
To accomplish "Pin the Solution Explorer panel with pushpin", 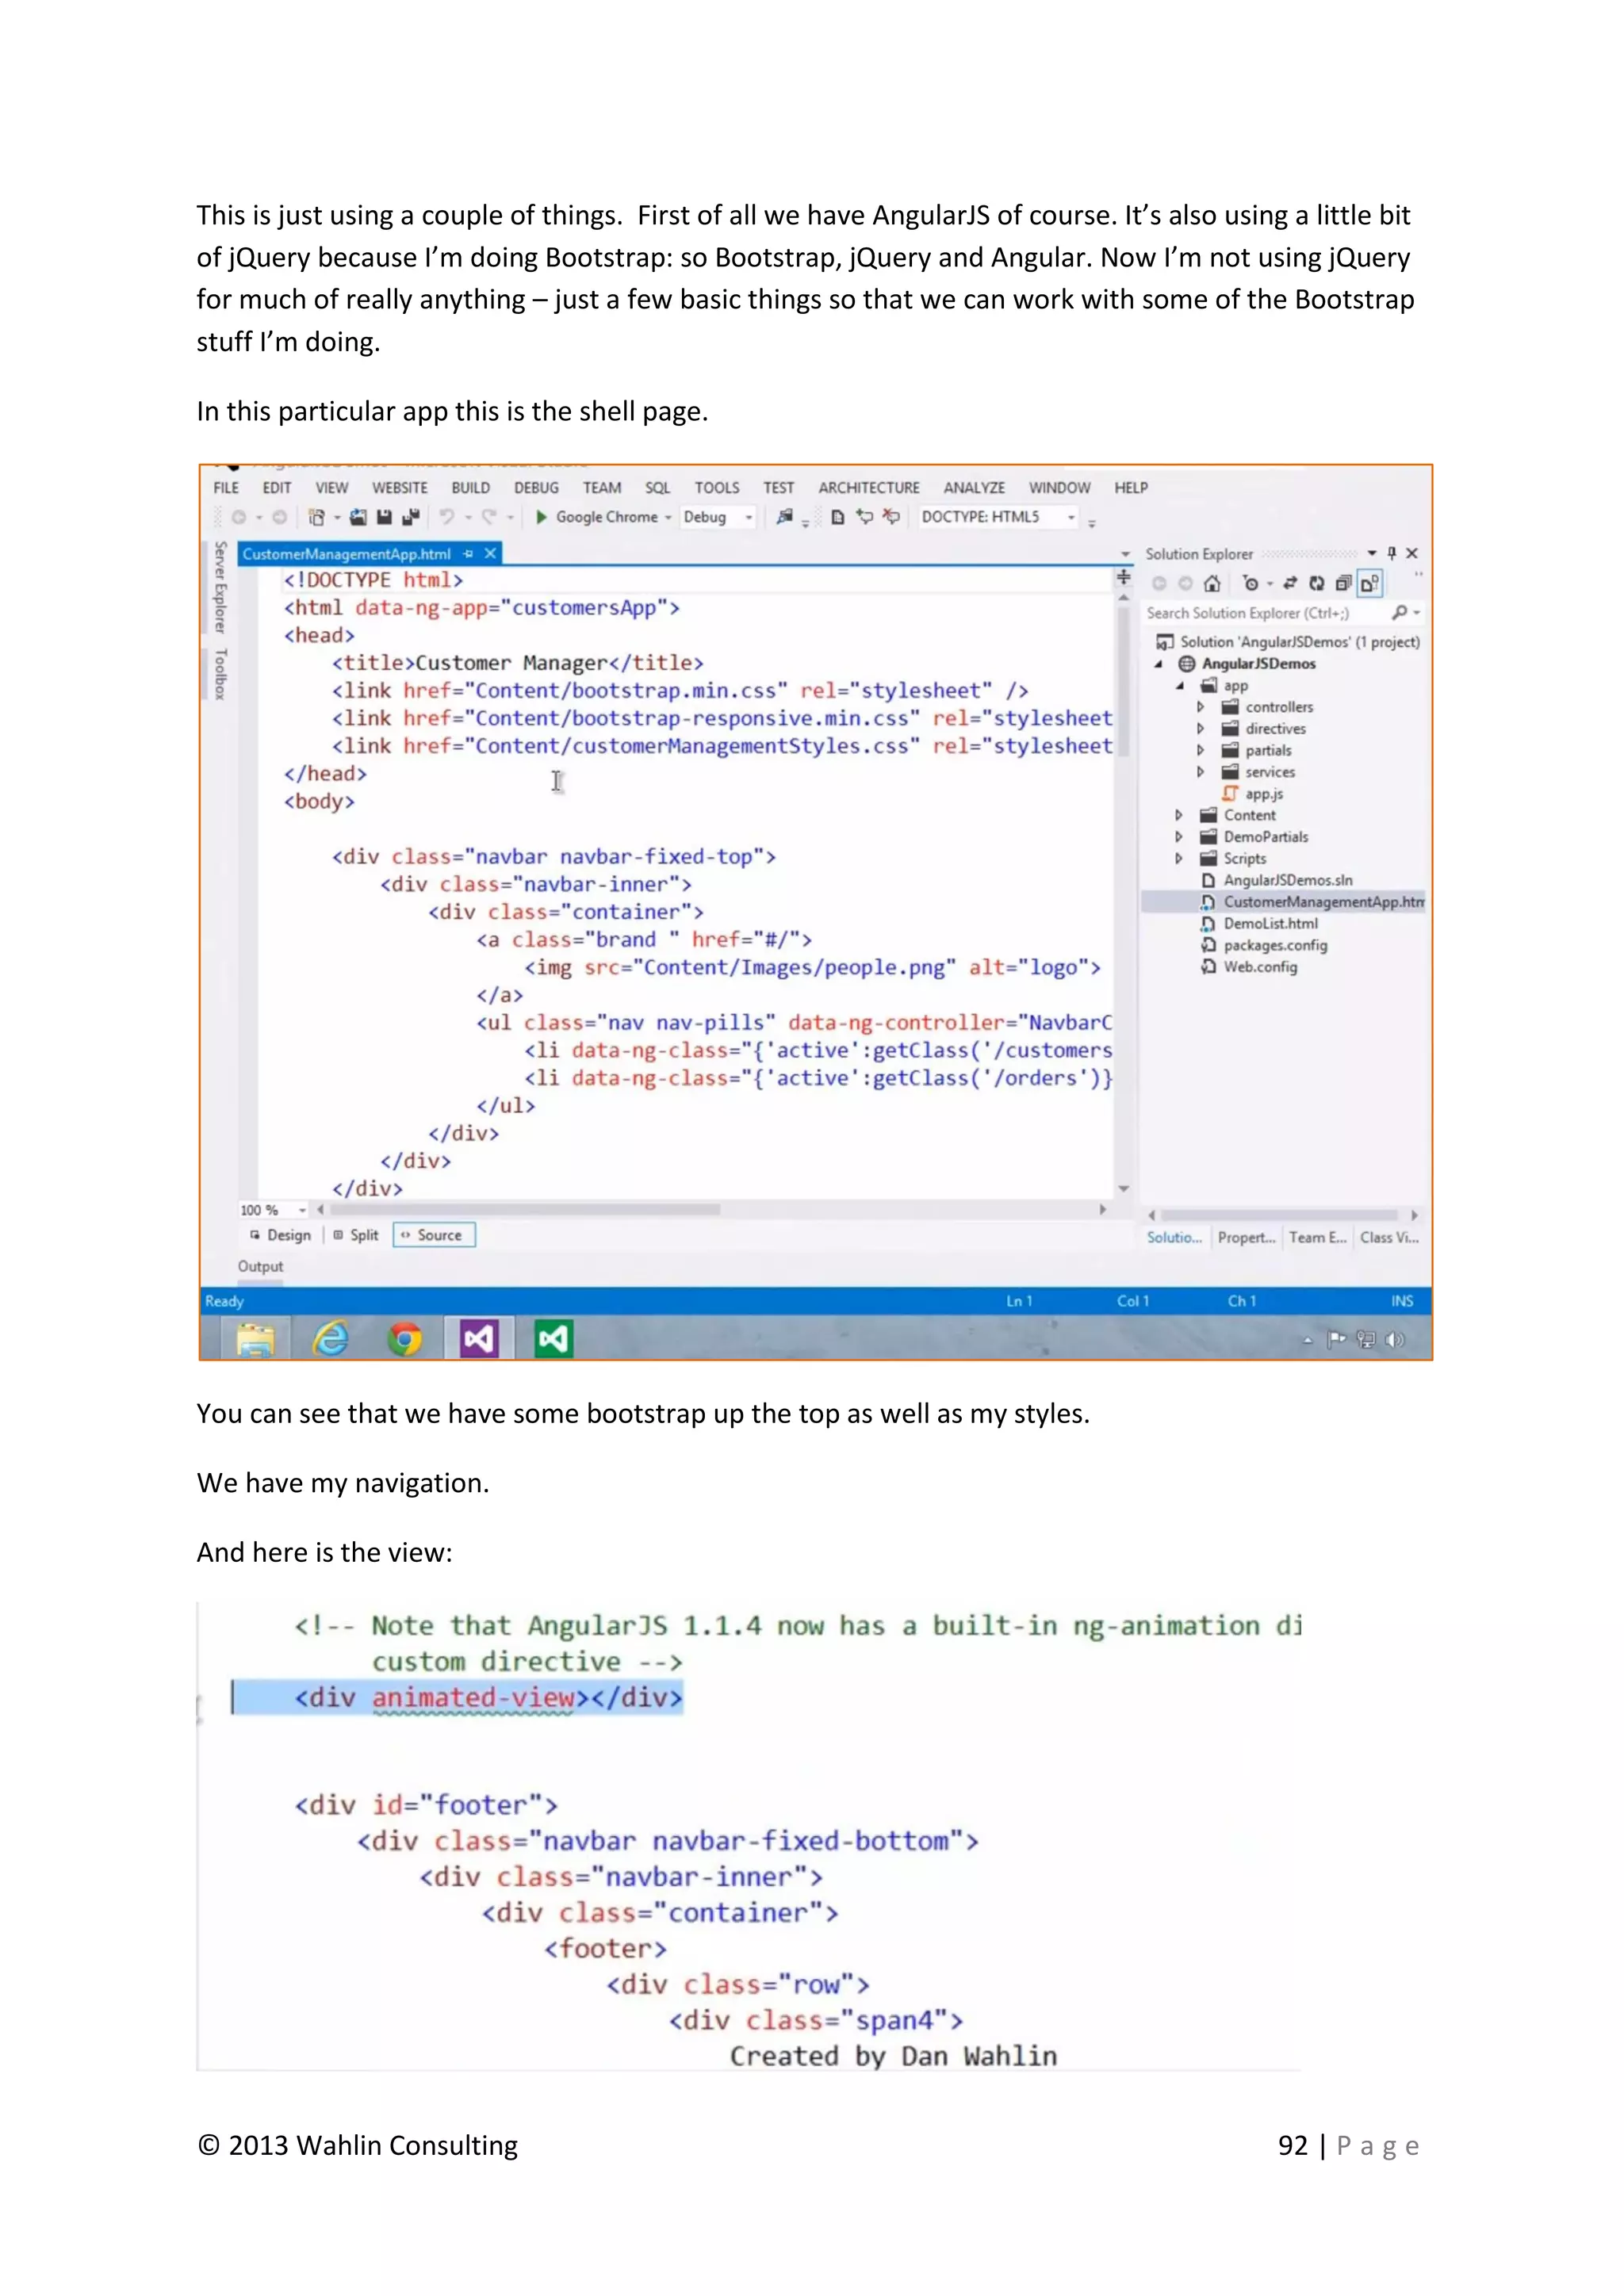I will point(1391,553).
